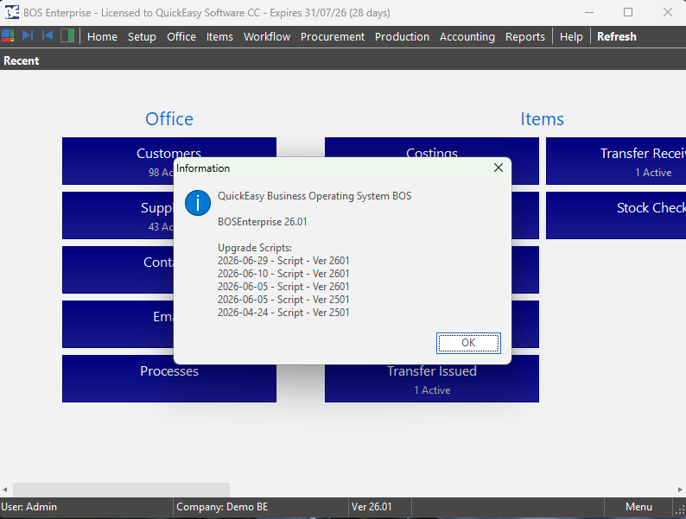Open the Workflow menu
686x519 pixels.
pyautogui.click(x=267, y=37)
